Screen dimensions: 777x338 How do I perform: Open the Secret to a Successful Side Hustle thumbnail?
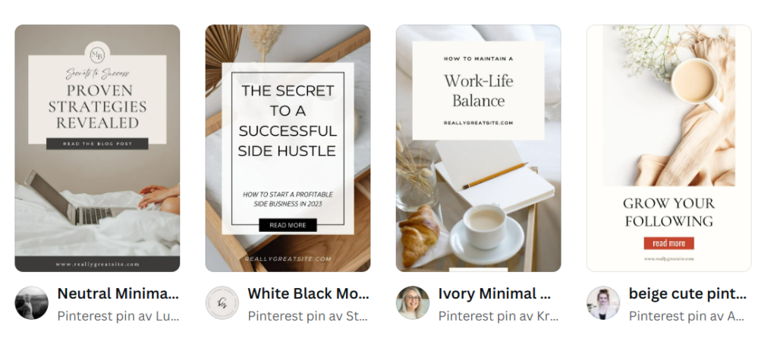pyautogui.click(x=288, y=148)
